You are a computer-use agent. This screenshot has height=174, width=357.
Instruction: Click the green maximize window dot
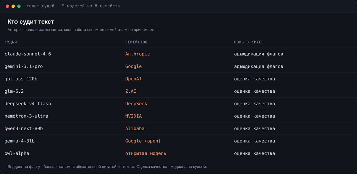(x=19, y=6)
